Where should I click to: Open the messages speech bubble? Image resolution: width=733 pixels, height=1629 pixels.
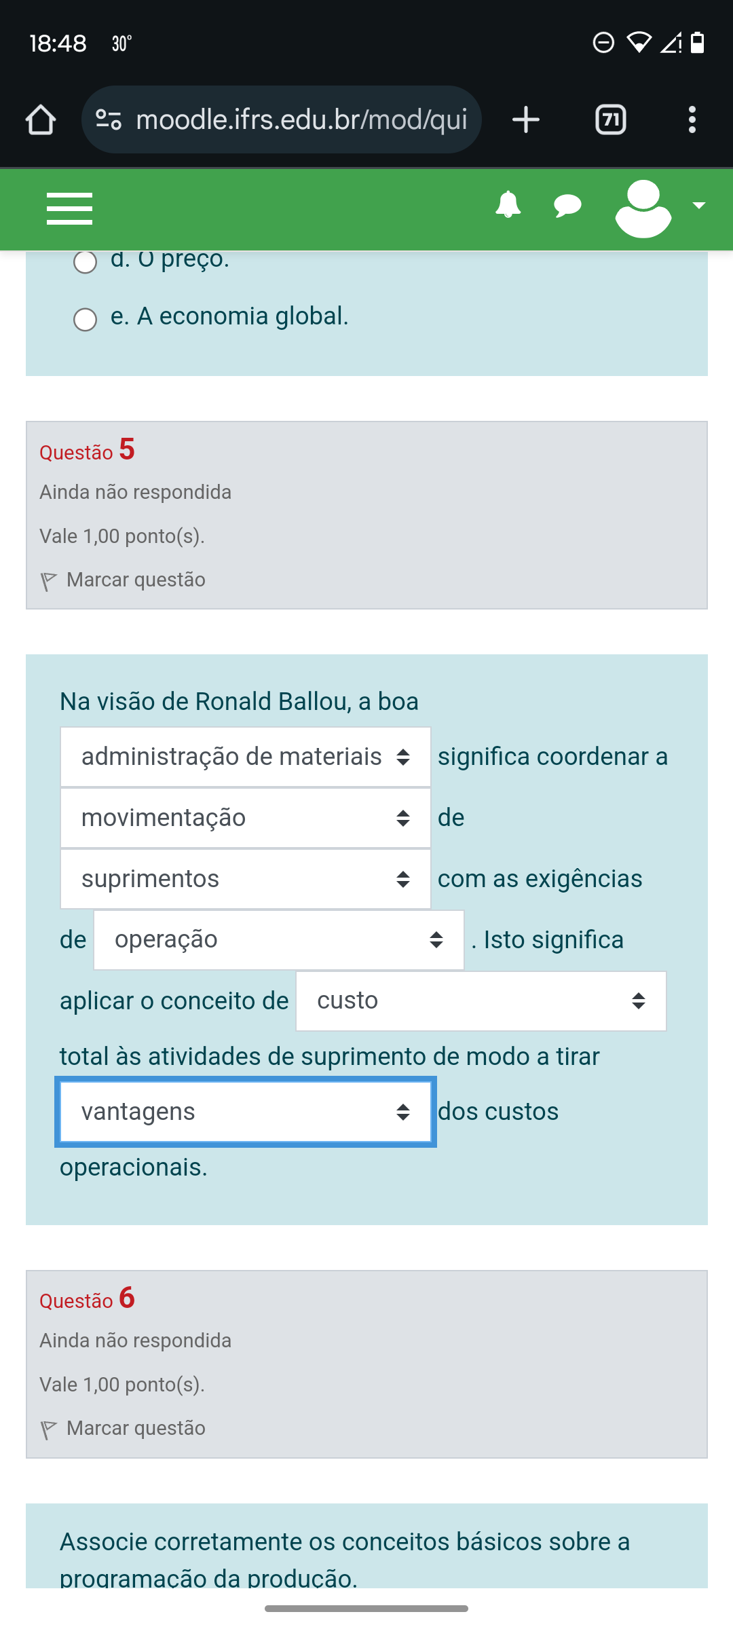tap(567, 205)
